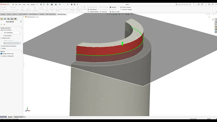Open the SOLIDWORKS Resources task pane icon
The image size is (217, 122).
(x=216, y=19)
